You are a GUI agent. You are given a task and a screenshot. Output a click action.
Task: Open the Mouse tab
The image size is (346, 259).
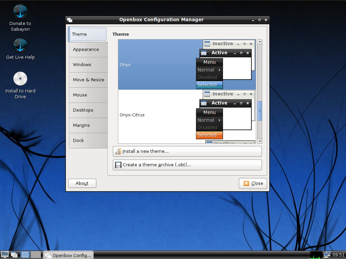point(88,95)
